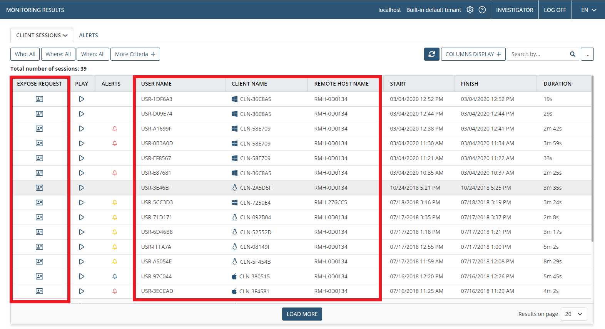Open the Who: All filter
Viewport: 605px width, 329px height.
(x=25, y=54)
